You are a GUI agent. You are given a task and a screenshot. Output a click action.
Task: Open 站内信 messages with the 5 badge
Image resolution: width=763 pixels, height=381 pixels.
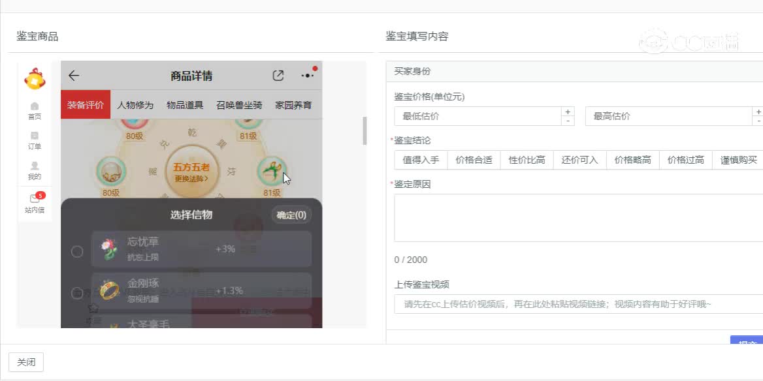point(35,203)
